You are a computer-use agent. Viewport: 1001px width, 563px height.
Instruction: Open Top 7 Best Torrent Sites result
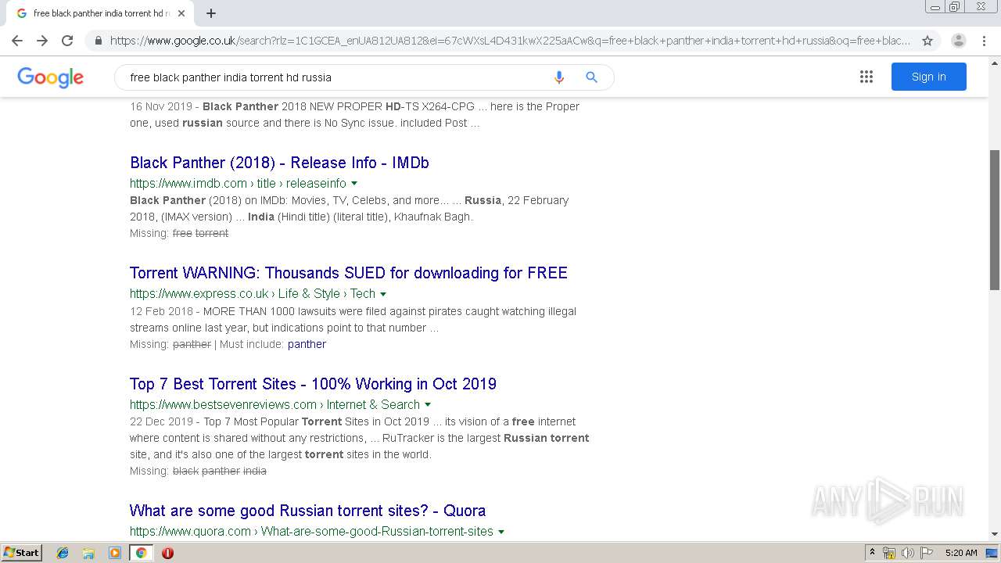tap(313, 384)
